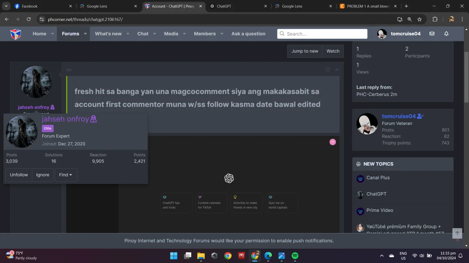Reload the page with browser refresh icon

pos(29,19)
